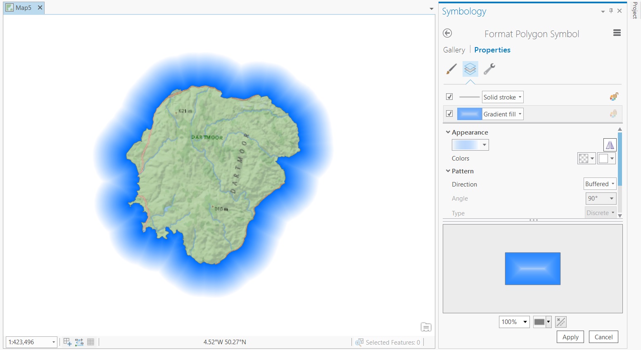Click the Snapping grid plus icon
The width and height of the screenshot is (641, 350).
[67, 342]
